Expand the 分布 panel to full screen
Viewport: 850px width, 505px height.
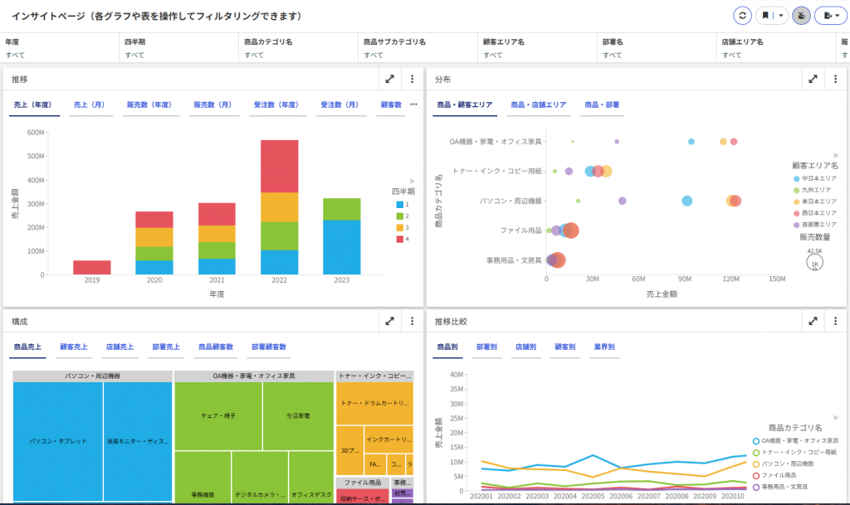pyautogui.click(x=813, y=79)
